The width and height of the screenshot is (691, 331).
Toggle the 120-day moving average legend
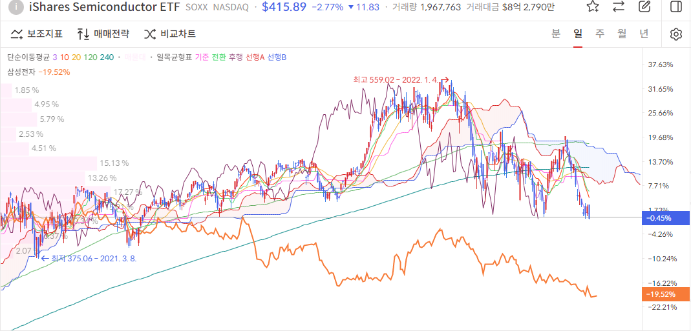[x=90, y=57]
